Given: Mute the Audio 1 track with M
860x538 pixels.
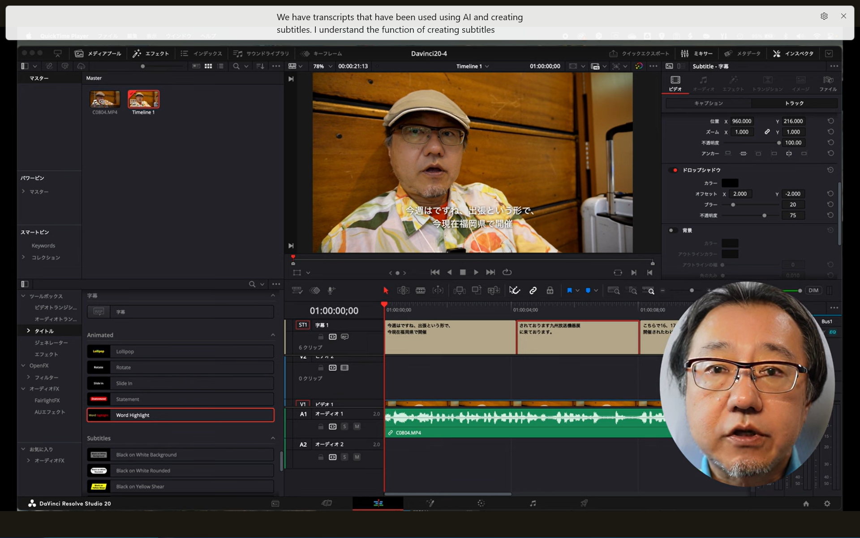Looking at the screenshot, I should click(x=357, y=426).
